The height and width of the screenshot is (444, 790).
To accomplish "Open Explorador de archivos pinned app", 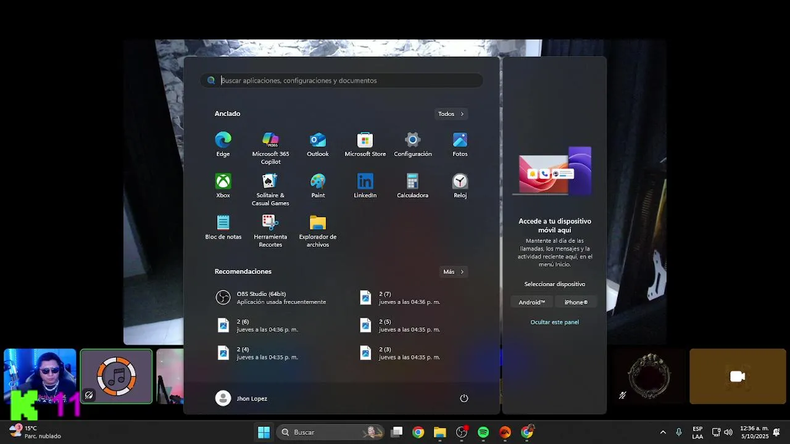I will click(x=318, y=231).
